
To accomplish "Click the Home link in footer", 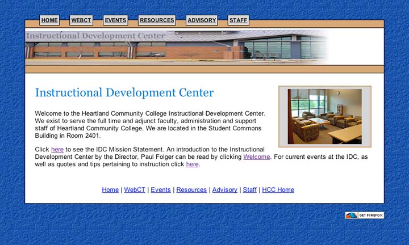I will tap(110, 190).
